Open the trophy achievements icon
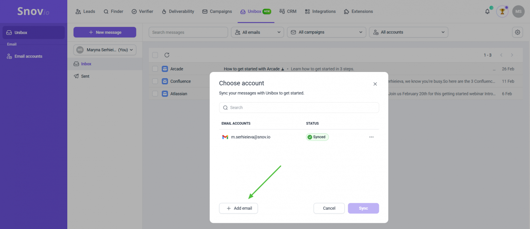 tap(502, 11)
